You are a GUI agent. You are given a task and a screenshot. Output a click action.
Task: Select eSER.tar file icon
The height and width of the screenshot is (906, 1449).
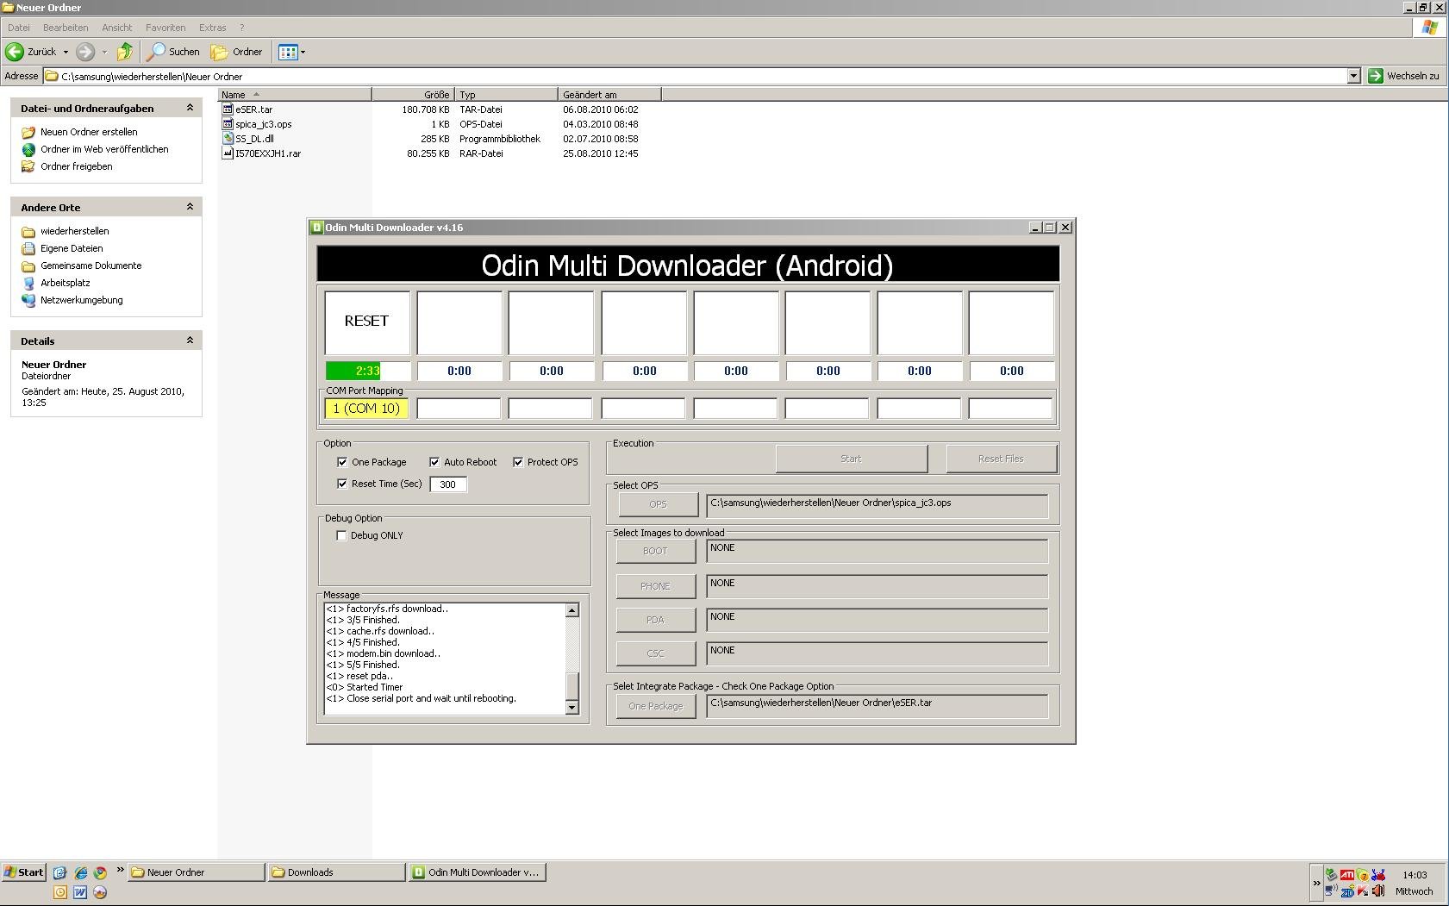[x=228, y=109]
